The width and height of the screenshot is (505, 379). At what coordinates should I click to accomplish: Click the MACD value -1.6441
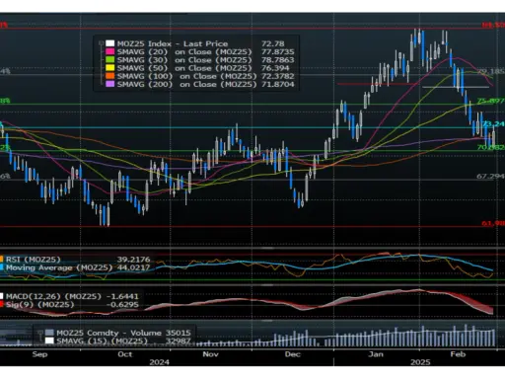tap(122, 296)
